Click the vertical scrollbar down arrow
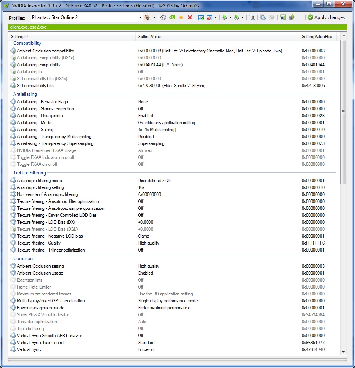The image size is (355, 368). pyautogui.click(x=343, y=352)
